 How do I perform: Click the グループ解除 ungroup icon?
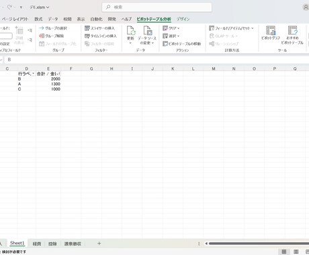42,36
